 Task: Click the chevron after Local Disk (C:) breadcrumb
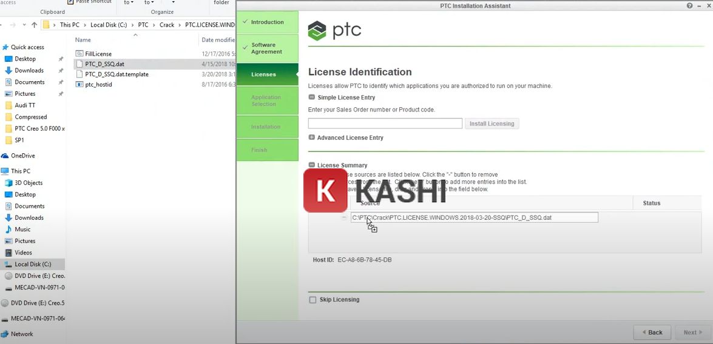point(132,25)
